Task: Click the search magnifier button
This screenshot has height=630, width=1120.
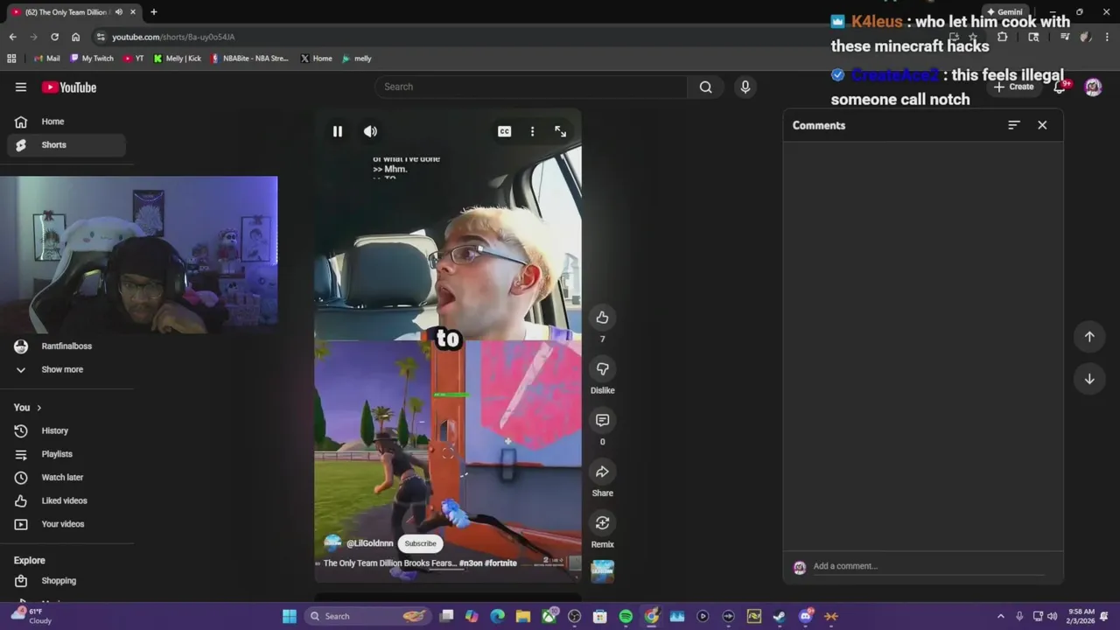Action: click(705, 87)
